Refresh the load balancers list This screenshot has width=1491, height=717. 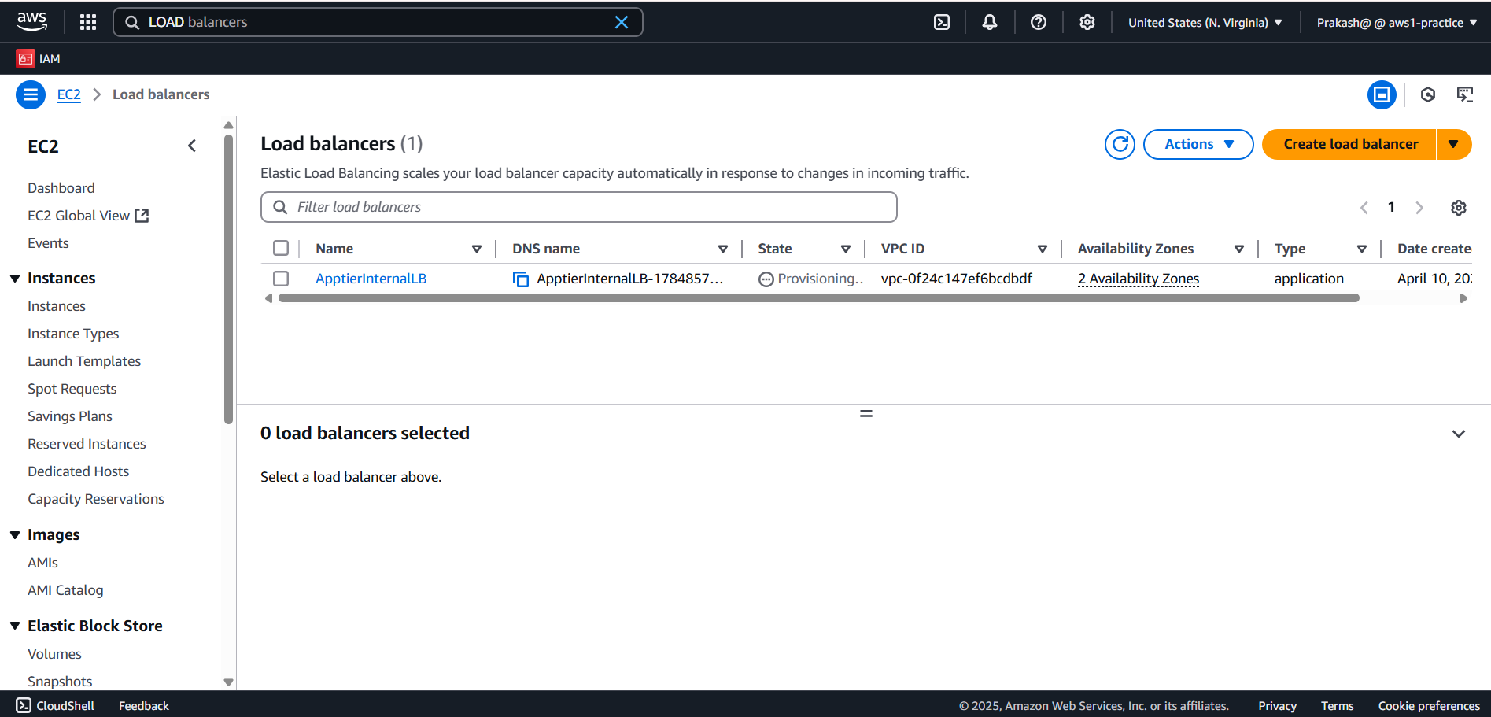1120,144
